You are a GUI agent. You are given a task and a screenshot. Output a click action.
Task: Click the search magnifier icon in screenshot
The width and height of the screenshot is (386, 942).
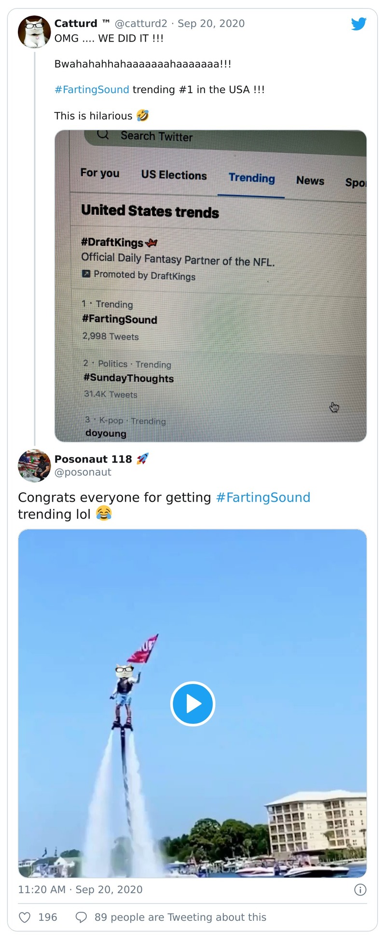(x=103, y=134)
